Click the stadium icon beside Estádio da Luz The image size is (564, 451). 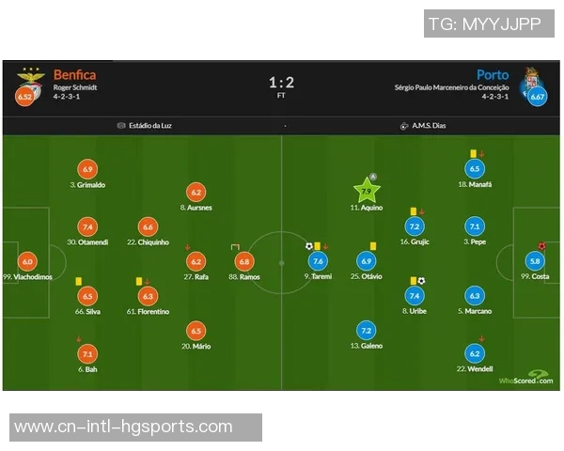(x=121, y=125)
